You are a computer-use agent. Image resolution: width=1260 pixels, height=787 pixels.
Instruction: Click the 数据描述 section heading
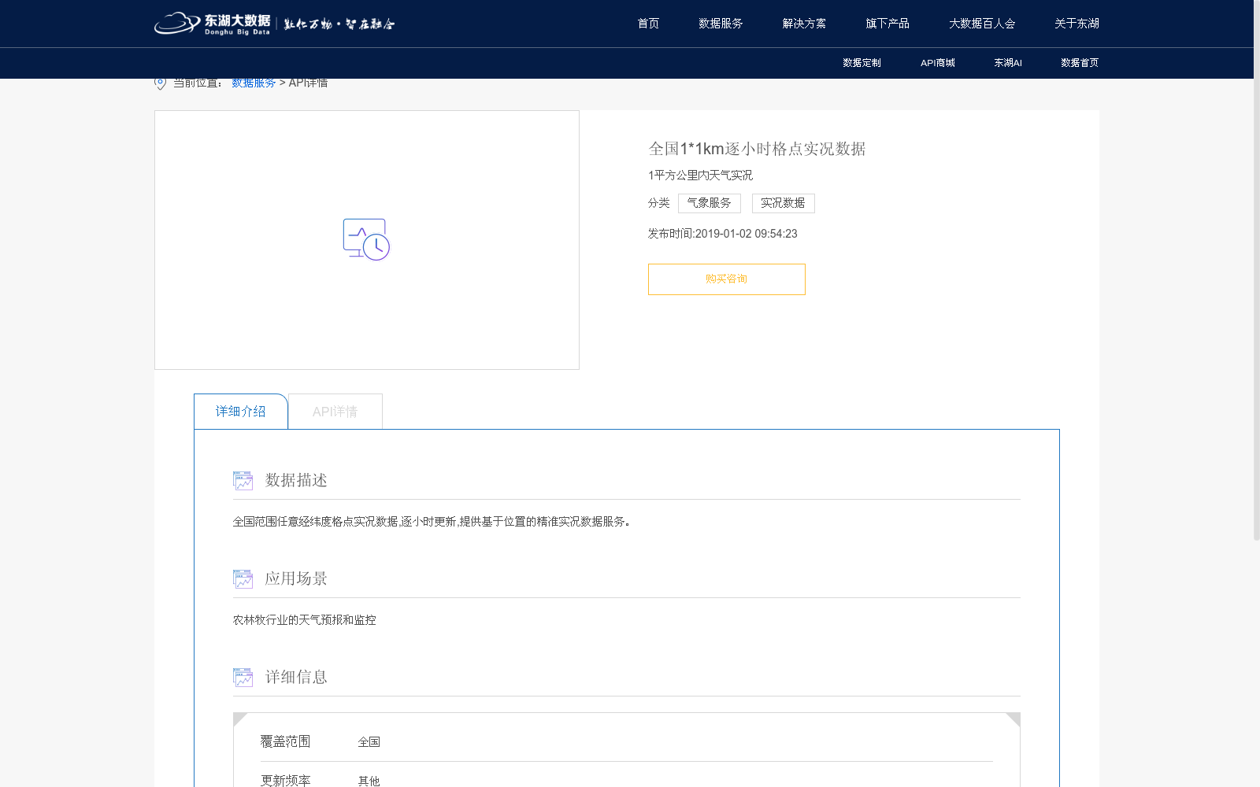tap(296, 480)
